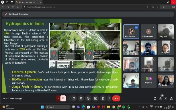Open the three-dot more options menu
The width and height of the screenshot is (176, 110).
[109, 99]
